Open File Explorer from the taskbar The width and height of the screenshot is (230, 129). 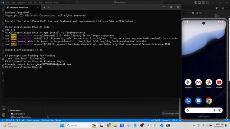tap(115, 125)
